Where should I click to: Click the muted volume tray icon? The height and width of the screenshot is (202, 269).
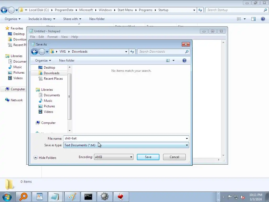pyautogui.click(x=242, y=197)
